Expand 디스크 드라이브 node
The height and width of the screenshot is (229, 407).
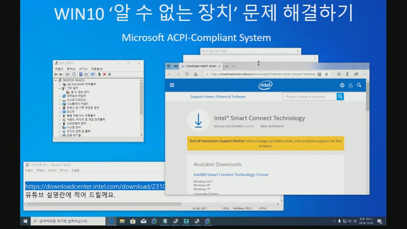pyautogui.click(x=60, y=100)
